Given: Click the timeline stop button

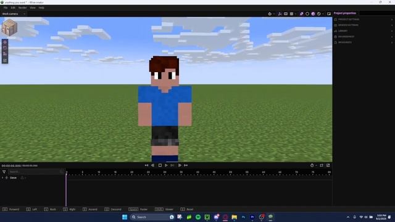Looking at the screenshot, I should tap(160, 165).
